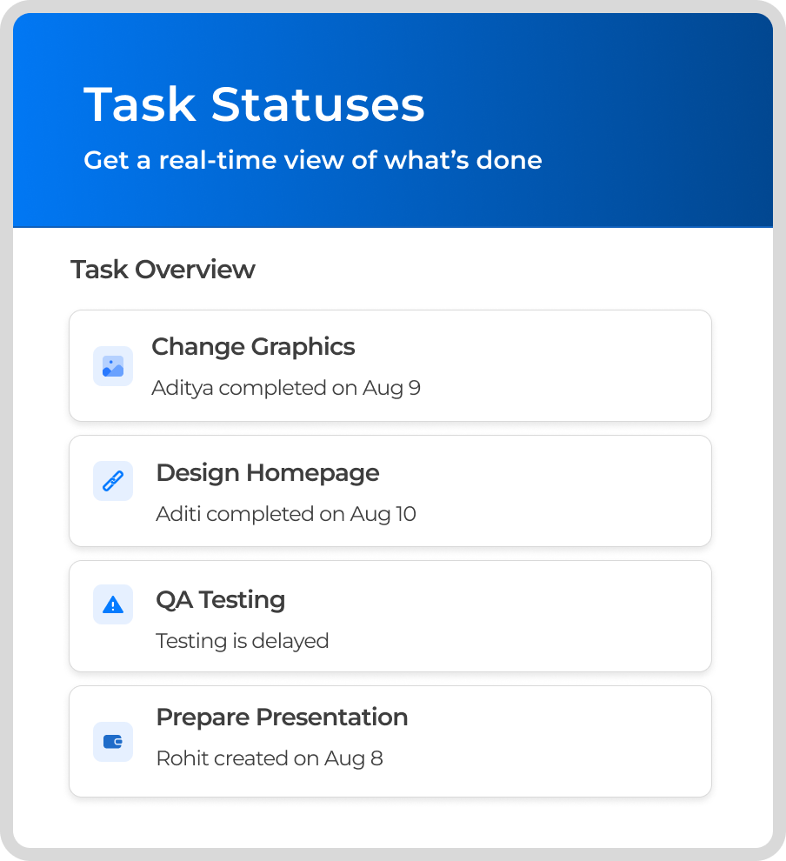Click the Task Overview heading

[163, 270]
